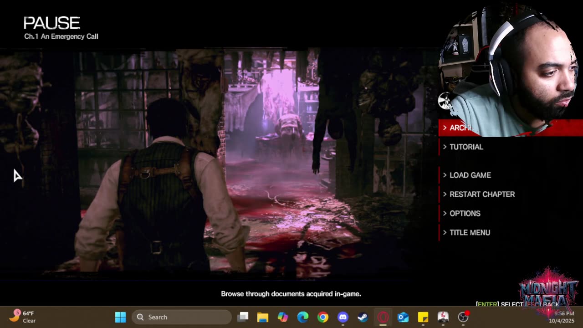This screenshot has height=328, width=583.
Task: Open the Tutorial menu entry
Action: (466, 147)
